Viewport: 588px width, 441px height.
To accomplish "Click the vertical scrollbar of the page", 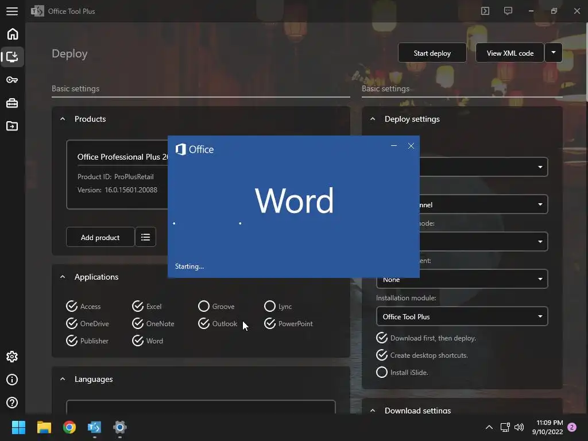I will click(586, 62).
